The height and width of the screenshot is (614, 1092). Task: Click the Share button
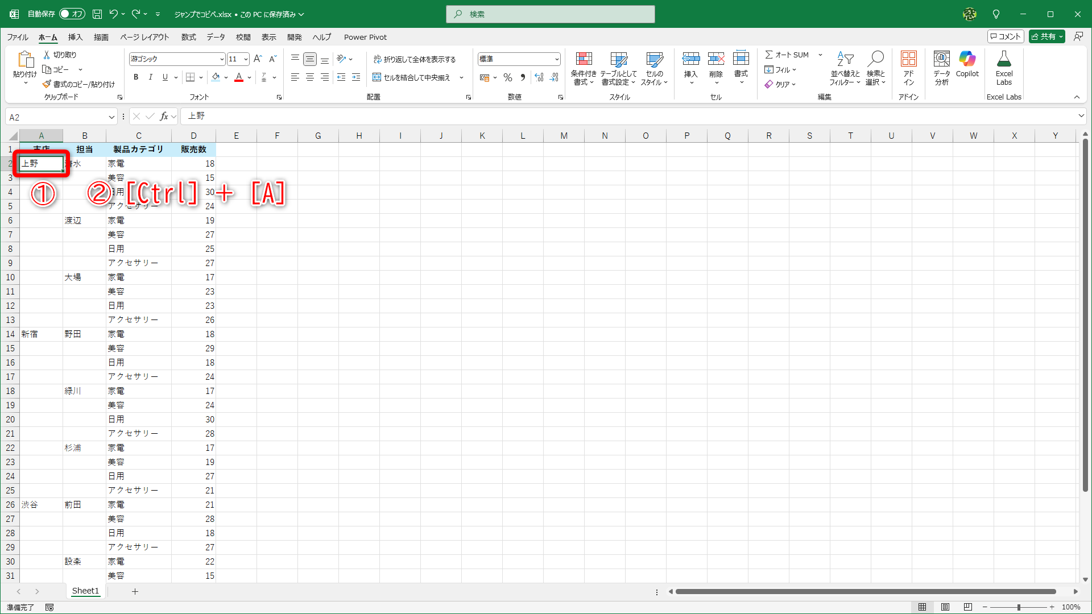point(1043,36)
